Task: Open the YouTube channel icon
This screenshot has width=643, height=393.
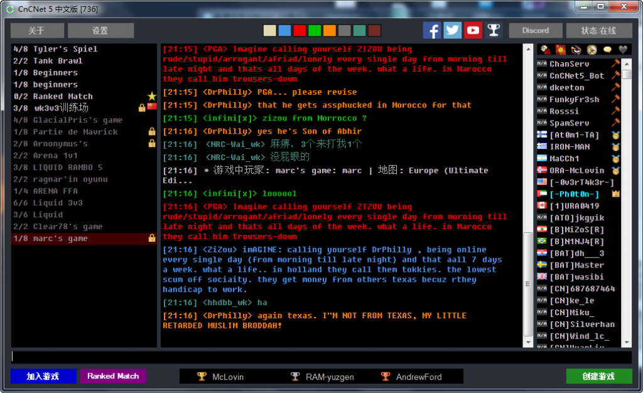Action: click(473, 30)
